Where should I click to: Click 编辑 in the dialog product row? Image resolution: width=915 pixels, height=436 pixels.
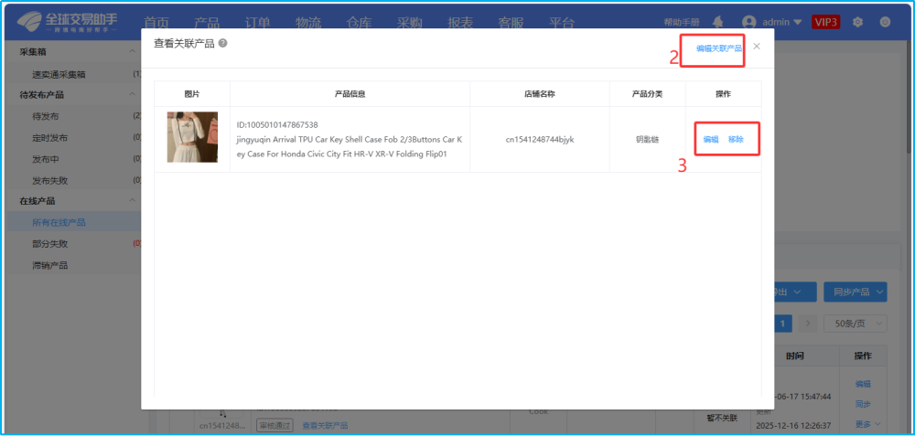pos(711,139)
